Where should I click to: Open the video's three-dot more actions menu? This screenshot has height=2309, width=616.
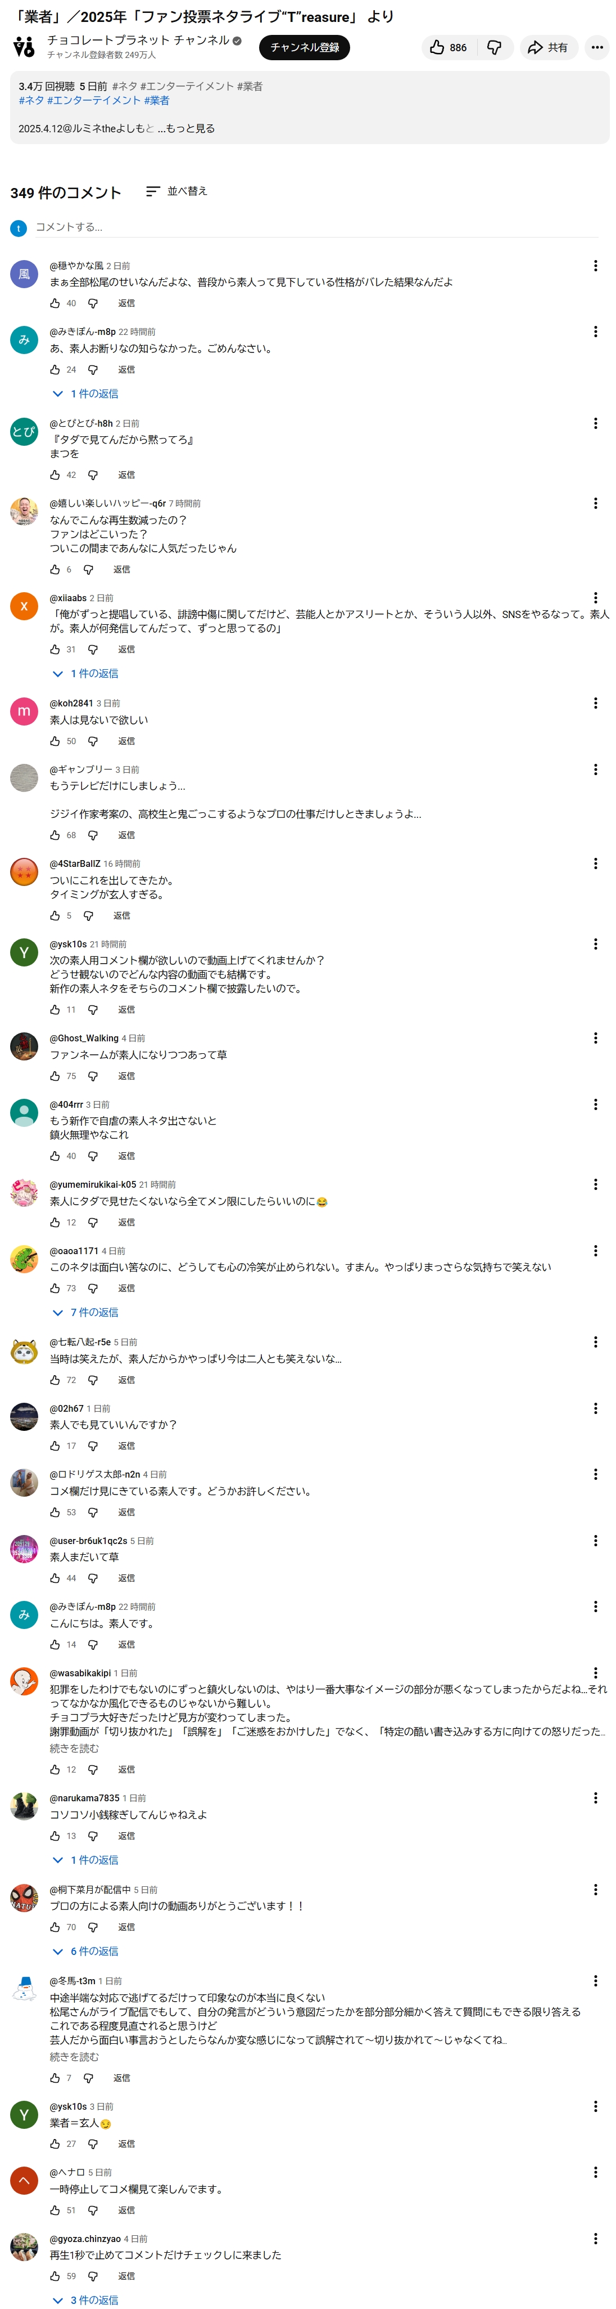597,47
